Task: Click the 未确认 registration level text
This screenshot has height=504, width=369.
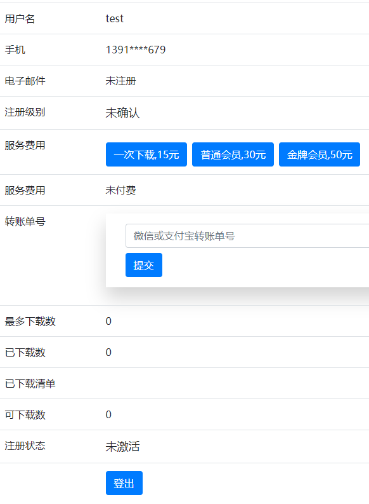Action: pos(123,113)
